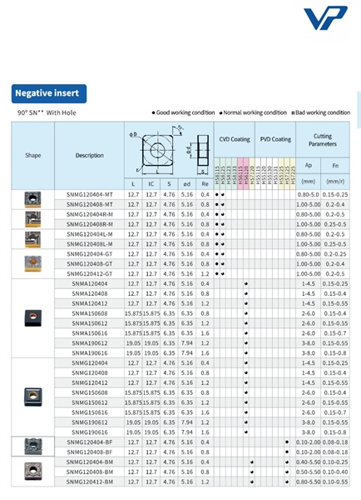Image resolution: width=361 pixels, height=500 pixels.
Task: Select the SNMG120408-MT description cell
Action: (90, 204)
